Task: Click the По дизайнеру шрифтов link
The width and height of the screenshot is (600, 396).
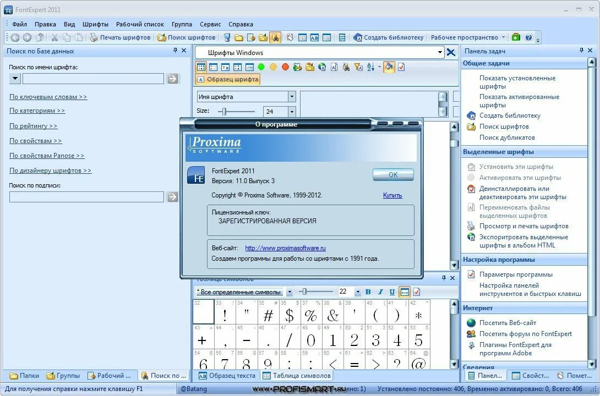Action: point(50,170)
